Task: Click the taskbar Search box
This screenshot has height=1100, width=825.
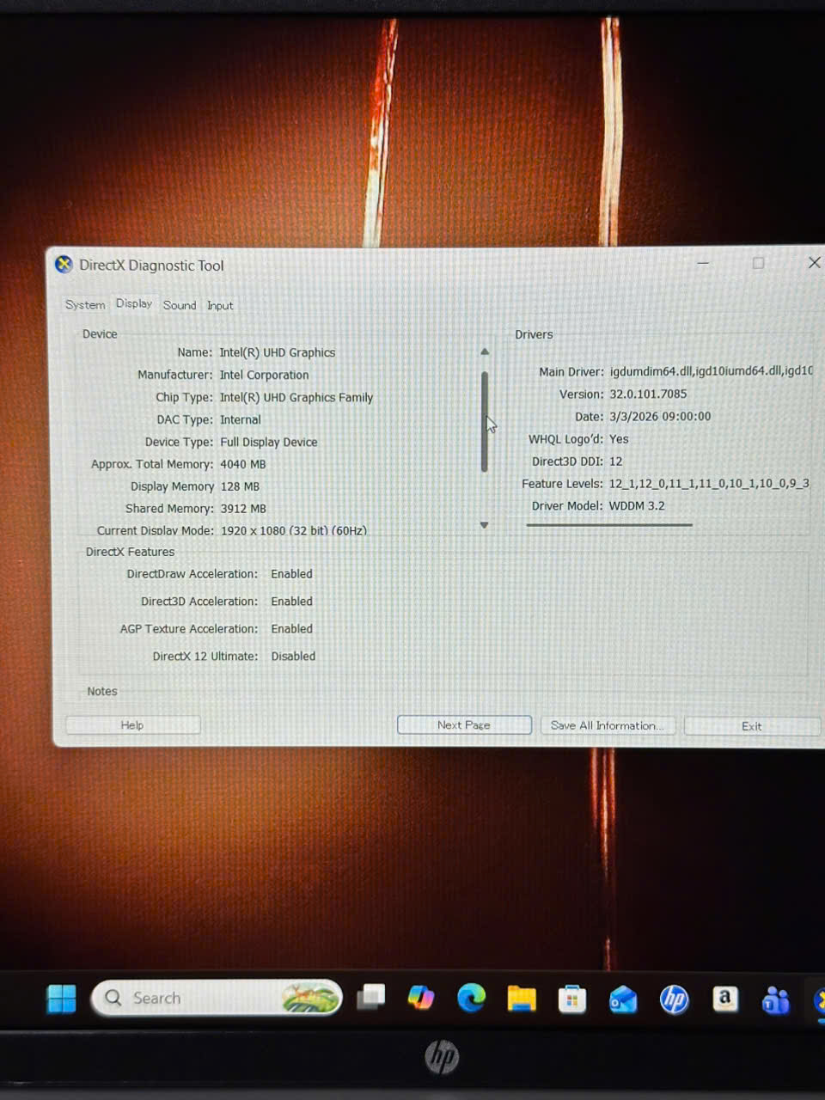Action: click(x=217, y=999)
